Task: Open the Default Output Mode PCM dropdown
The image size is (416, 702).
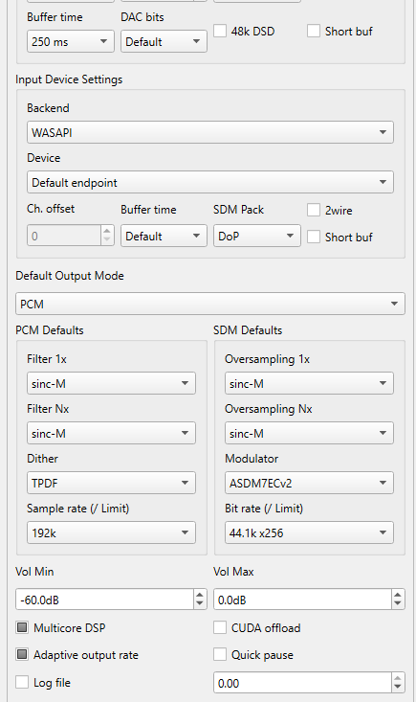Action: [210, 304]
